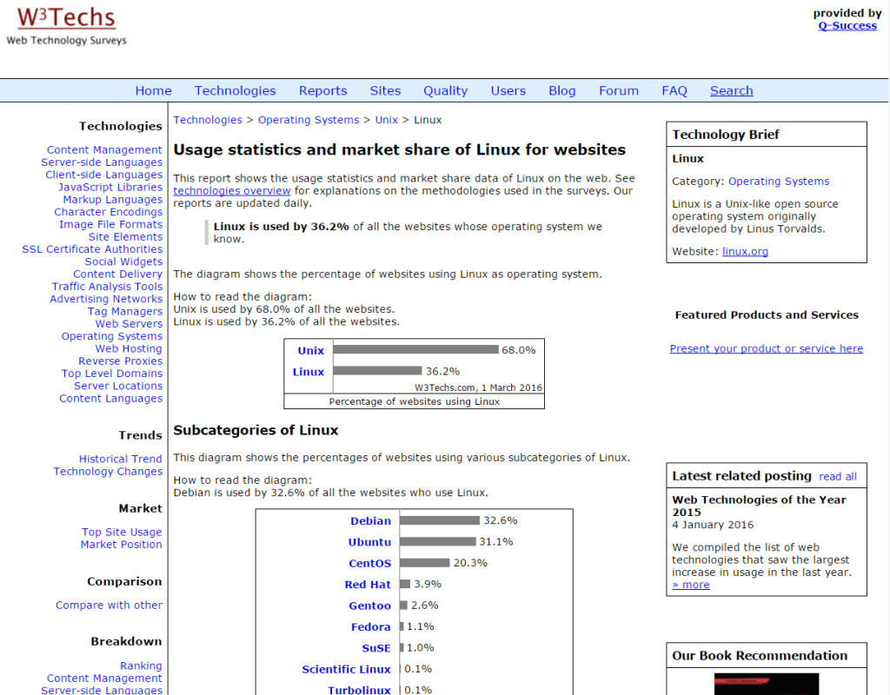Image resolution: width=890 pixels, height=695 pixels.
Task: Open the Reports menu item
Action: pyautogui.click(x=322, y=89)
